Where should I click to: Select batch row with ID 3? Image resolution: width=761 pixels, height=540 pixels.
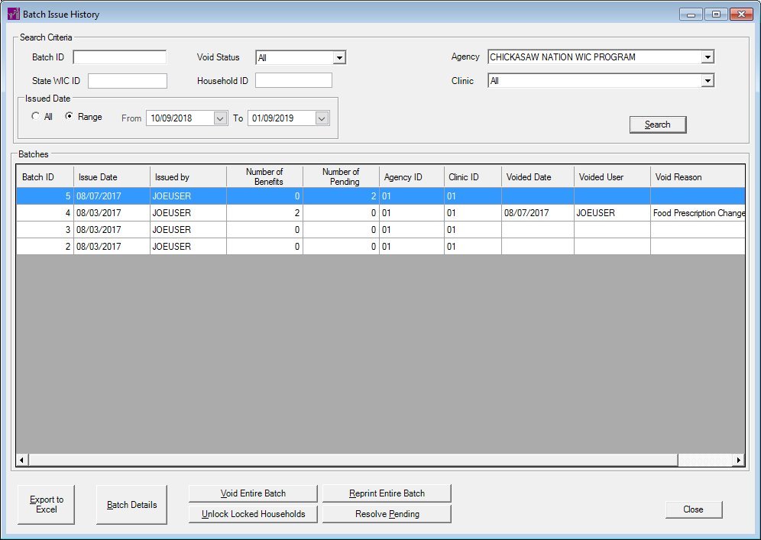pos(380,229)
